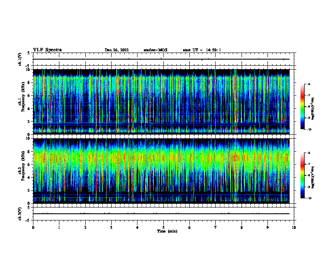This screenshot has height=255, width=331.
Task: Click the "-8" label on ch.1 color bar
Action: [309, 107]
